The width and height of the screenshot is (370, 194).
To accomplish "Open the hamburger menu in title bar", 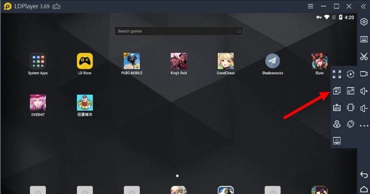I will pos(311,6).
